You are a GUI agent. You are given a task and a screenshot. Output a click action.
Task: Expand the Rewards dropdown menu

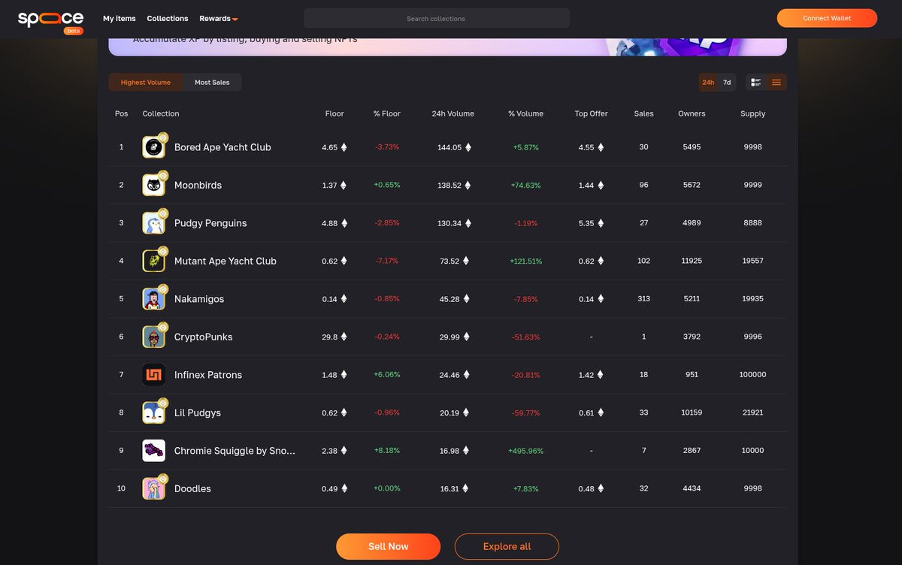[x=219, y=18]
